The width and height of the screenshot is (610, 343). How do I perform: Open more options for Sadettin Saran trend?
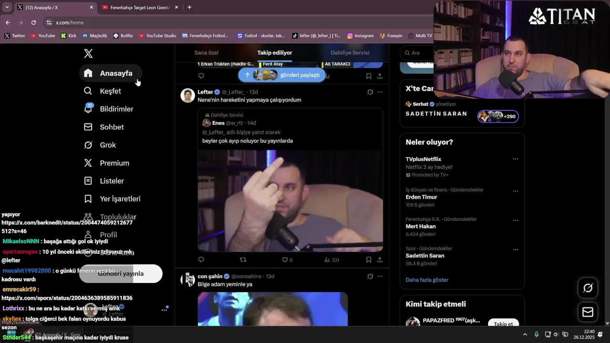point(515,250)
